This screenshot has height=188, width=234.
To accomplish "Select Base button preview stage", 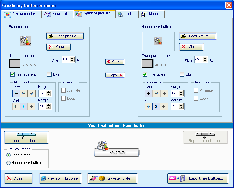I will 8,155.
